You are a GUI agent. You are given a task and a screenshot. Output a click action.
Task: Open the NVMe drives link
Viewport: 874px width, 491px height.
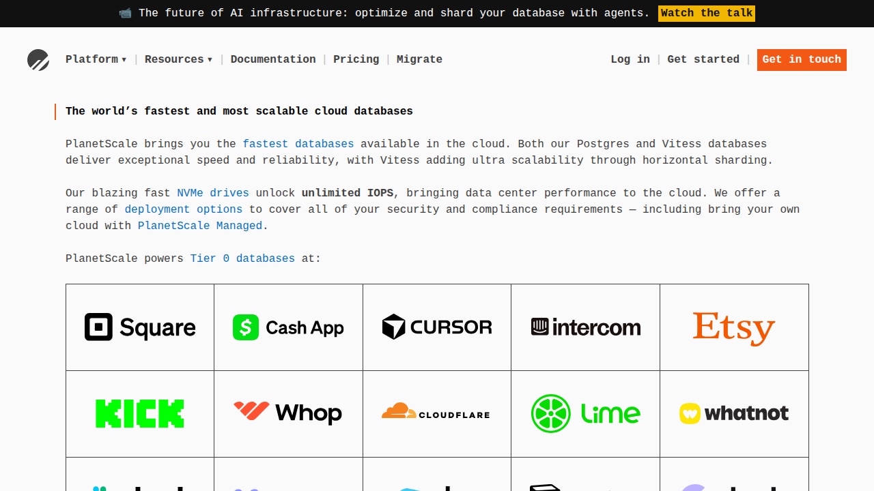pos(213,193)
